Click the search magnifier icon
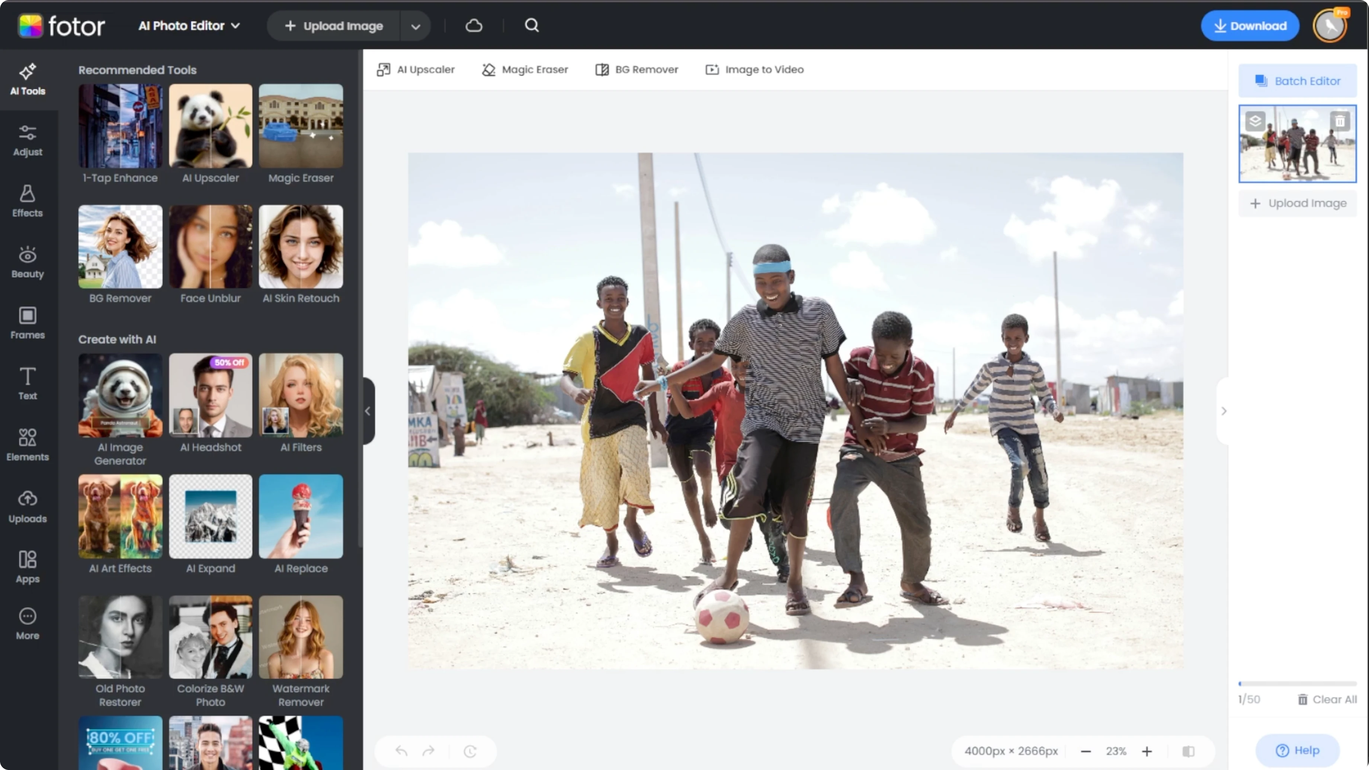The height and width of the screenshot is (770, 1369). (532, 26)
